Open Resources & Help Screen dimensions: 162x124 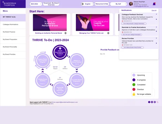[102, 4]
